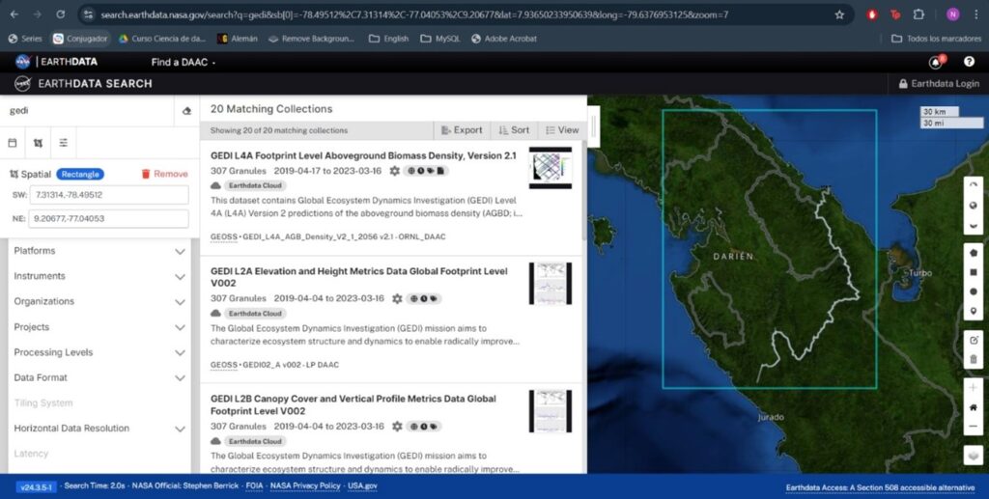The image size is (989, 499).
Task: Select the draw polygon map tool
Action: click(973, 251)
